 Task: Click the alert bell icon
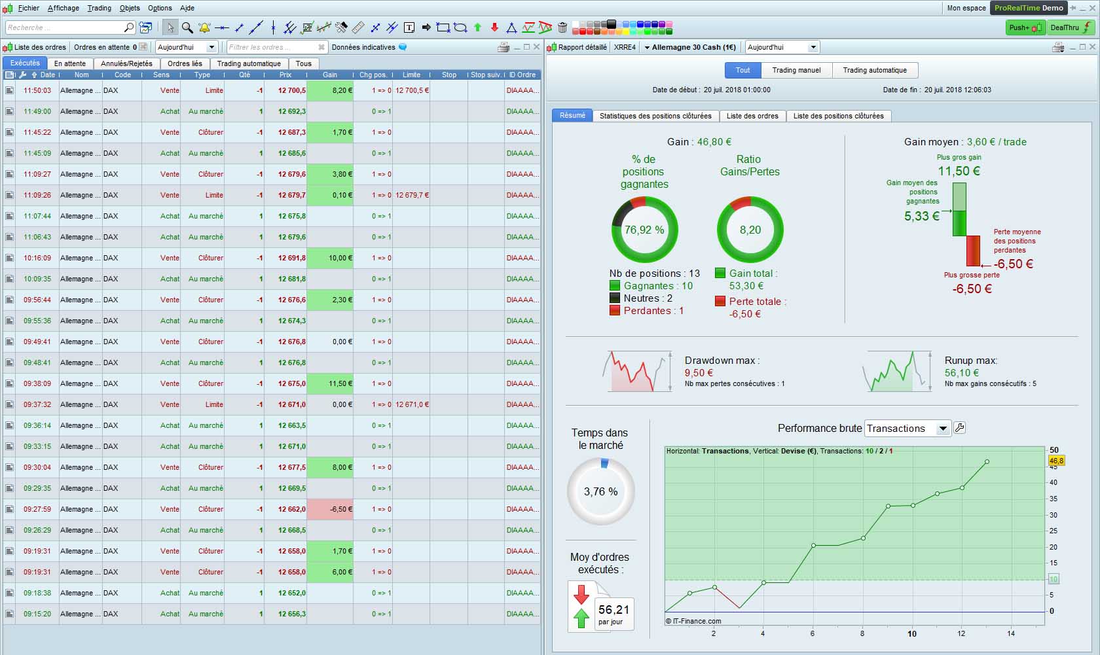[x=205, y=27]
